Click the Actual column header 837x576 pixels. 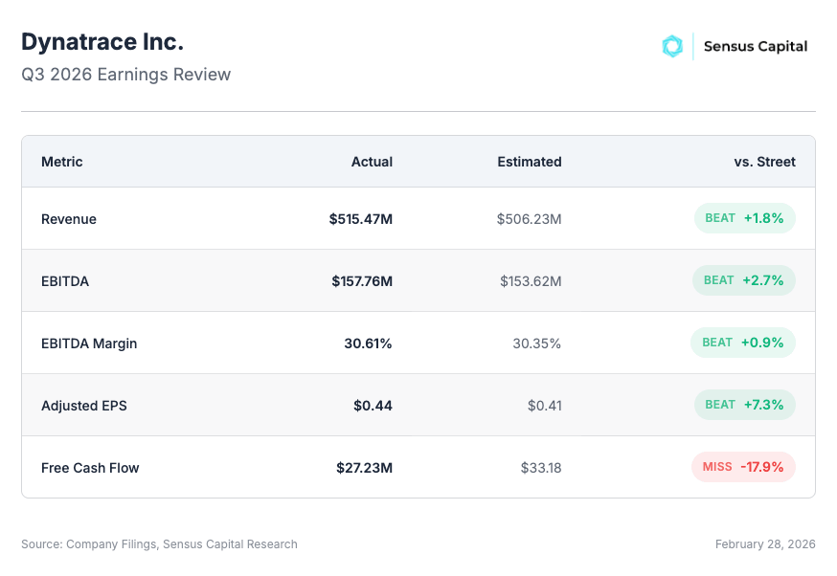point(372,162)
